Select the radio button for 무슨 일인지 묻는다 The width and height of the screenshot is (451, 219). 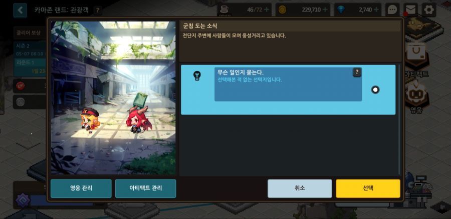375,90
